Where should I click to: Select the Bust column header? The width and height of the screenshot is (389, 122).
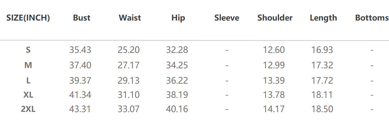(82, 18)
